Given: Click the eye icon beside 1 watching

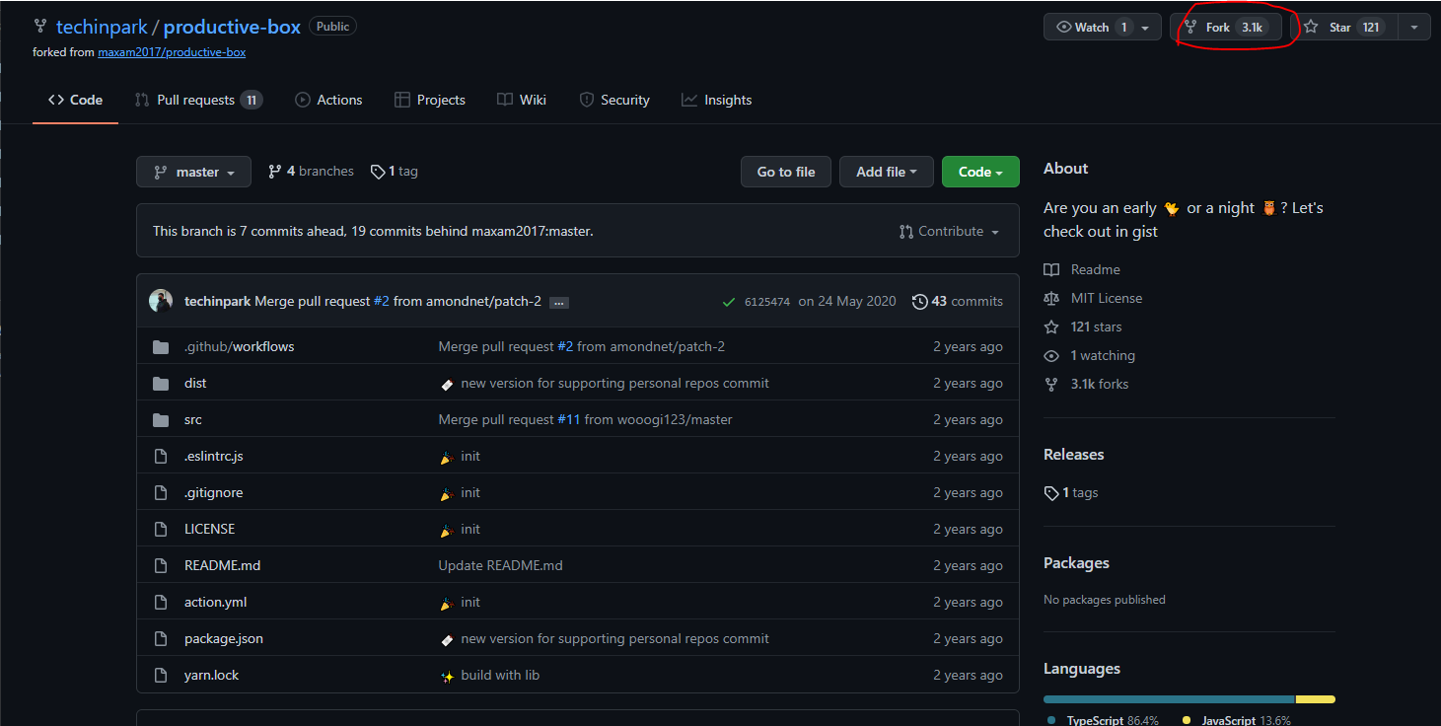Looking at the screenshot, I should pyautogui.click(x=1051, y=355).
